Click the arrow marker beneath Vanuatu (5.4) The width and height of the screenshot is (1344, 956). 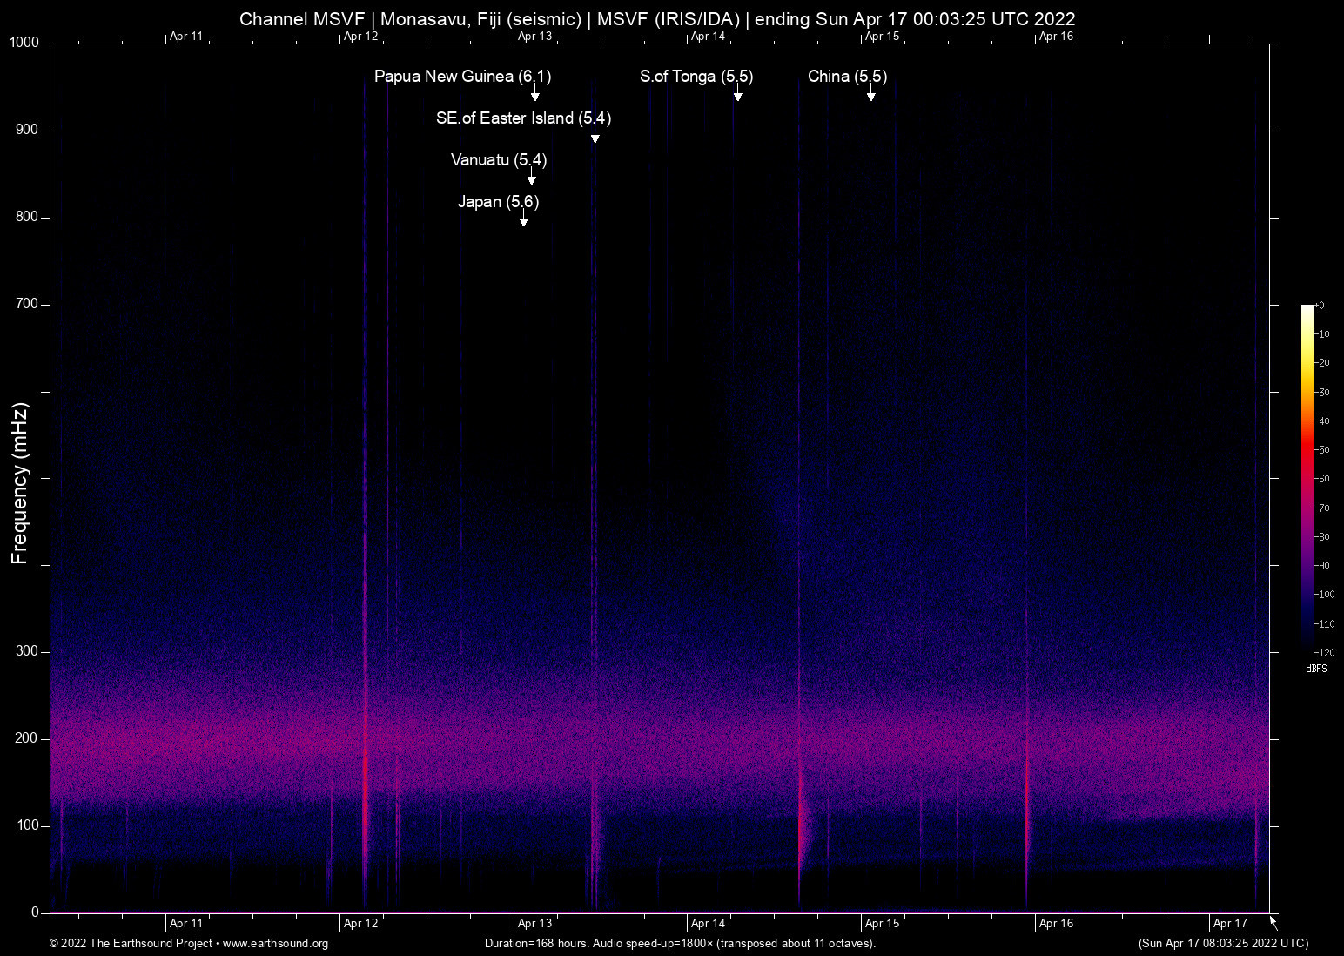pyautogui.click(x=531, y=178)
